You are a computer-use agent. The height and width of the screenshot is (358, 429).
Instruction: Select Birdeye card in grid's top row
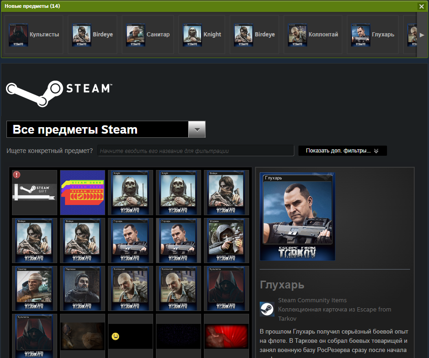[226, 193]
